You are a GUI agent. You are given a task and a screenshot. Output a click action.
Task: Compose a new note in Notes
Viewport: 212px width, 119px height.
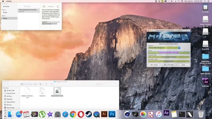coord(44,6)
